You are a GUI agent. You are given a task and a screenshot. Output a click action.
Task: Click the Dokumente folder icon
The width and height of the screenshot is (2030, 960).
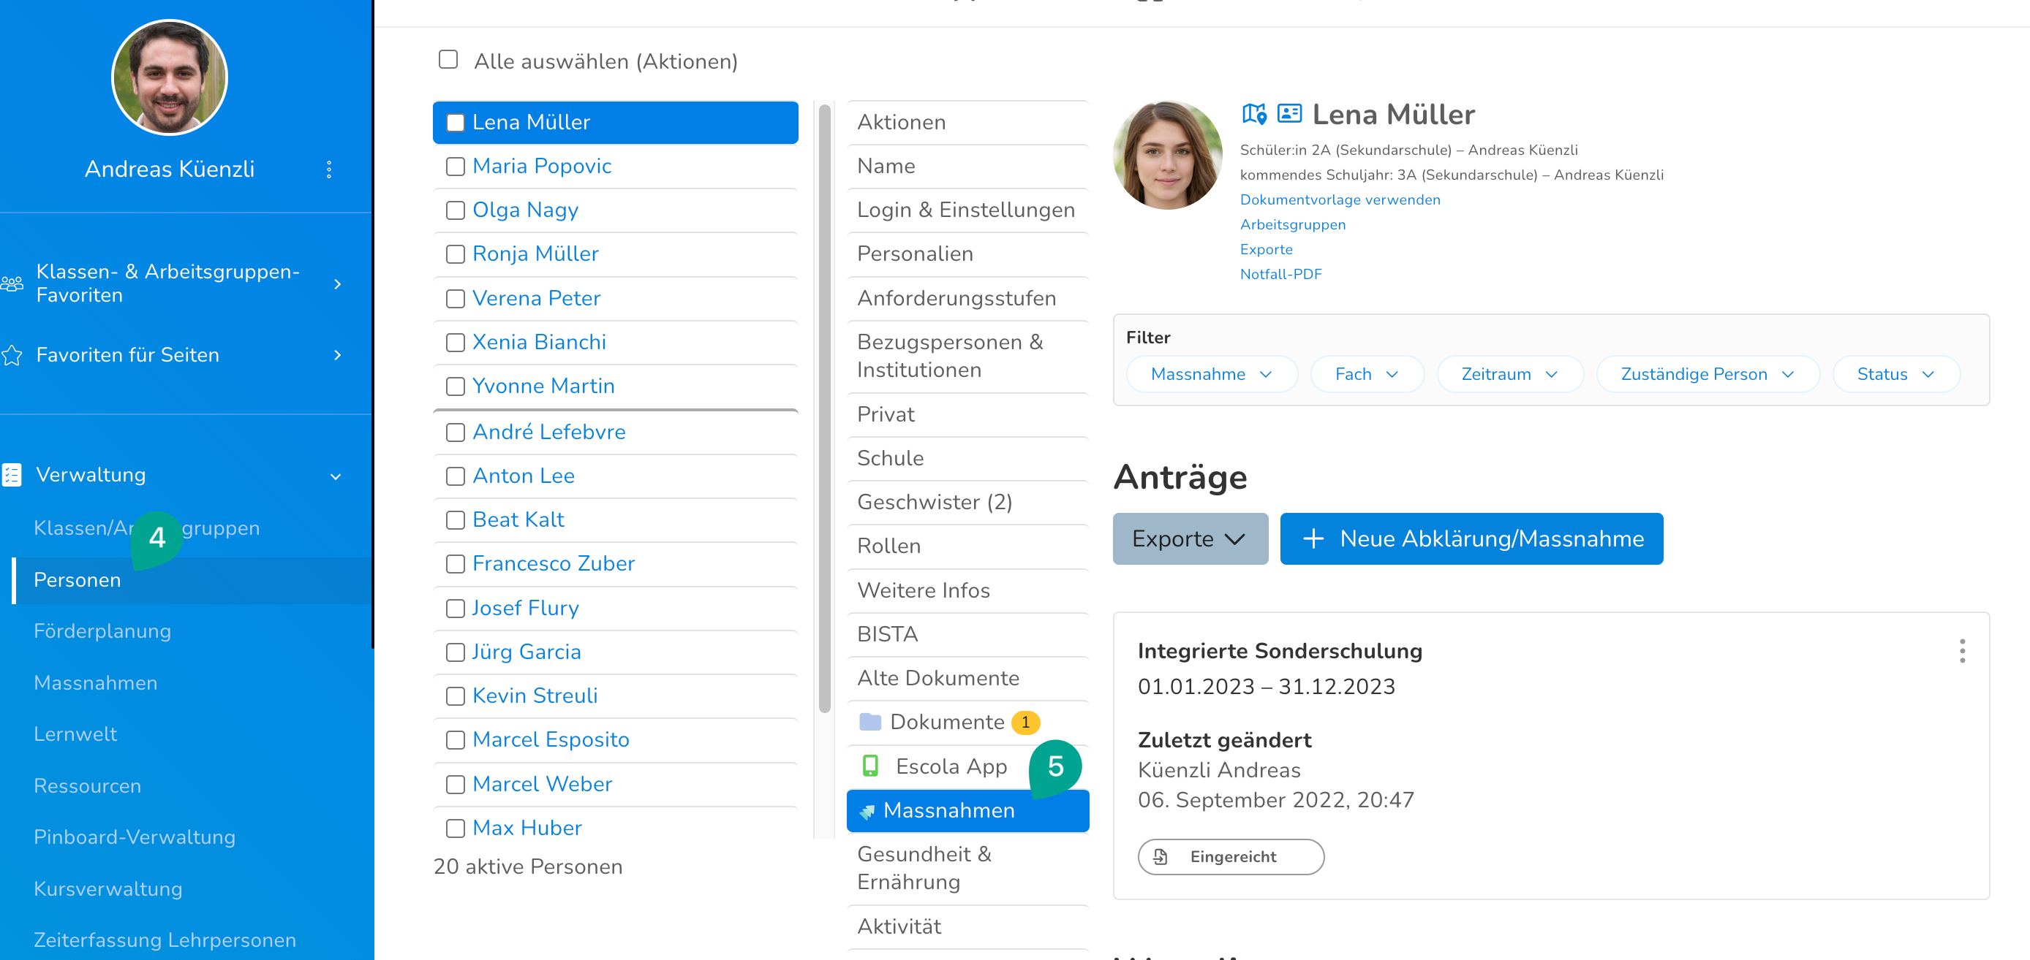pyautogui.click(x=870, y=721)
